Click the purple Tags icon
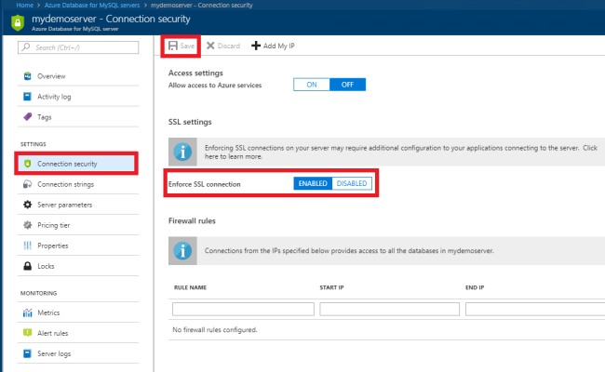Viewport: 605px width, 372px height. 27,117
